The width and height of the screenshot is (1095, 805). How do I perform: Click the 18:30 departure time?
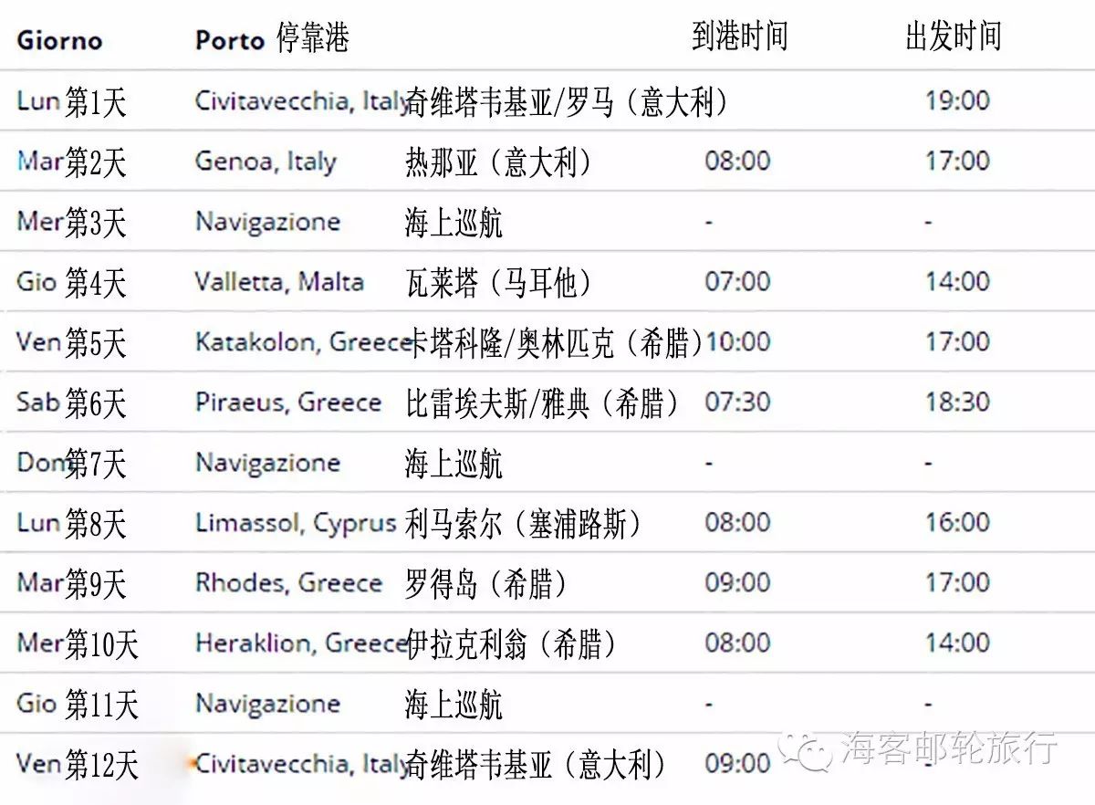(957, 402)
